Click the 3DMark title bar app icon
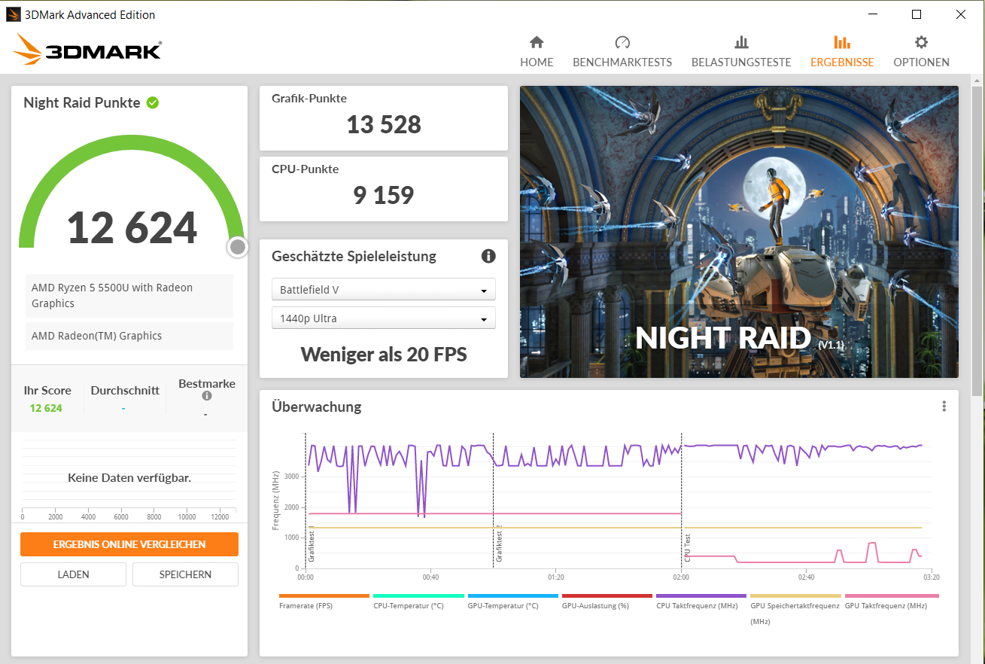 point(14,14)
